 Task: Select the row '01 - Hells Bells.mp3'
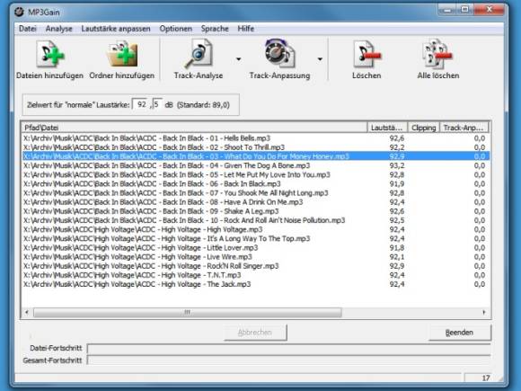(255, 138)
